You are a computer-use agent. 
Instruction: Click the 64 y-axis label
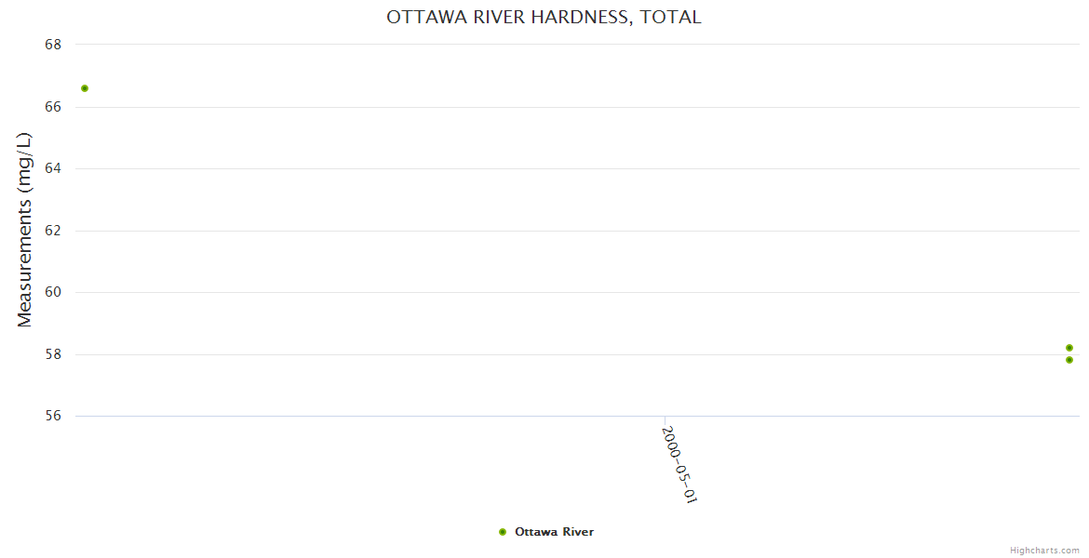click(53, 168)
